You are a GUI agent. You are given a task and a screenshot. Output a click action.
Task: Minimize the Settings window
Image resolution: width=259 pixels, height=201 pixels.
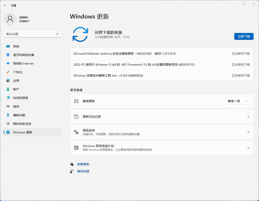[x=234, y=4]
